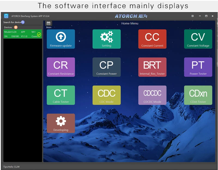Launch CV Constant Voltage mode

(x=198, y=39)
